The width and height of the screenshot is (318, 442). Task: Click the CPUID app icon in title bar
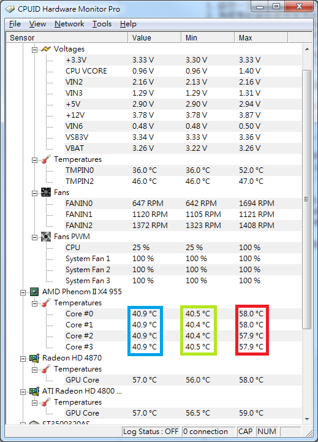[10, 9]
